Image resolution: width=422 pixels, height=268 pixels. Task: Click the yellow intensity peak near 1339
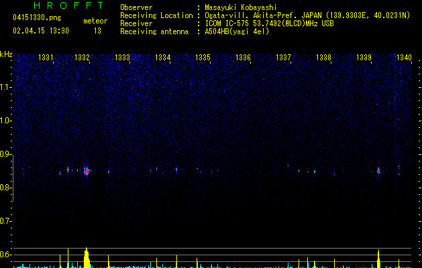[378, 259]
